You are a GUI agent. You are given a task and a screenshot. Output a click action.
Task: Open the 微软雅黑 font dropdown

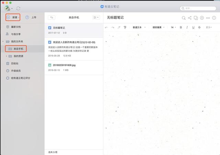click(x=158, y=27)
